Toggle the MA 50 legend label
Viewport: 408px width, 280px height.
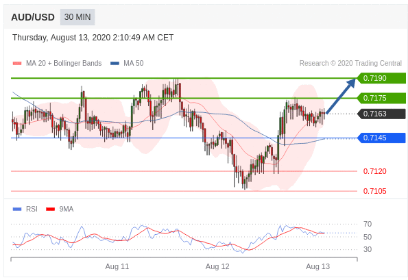pos(134,64)
